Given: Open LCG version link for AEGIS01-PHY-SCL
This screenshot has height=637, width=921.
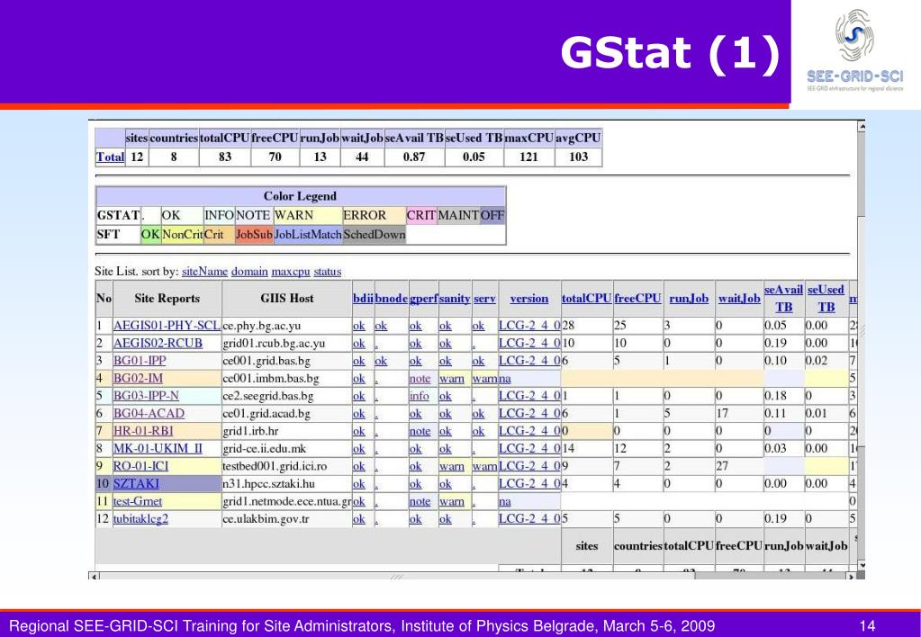Looking at the screenshot, I should (x=529, y=326).
